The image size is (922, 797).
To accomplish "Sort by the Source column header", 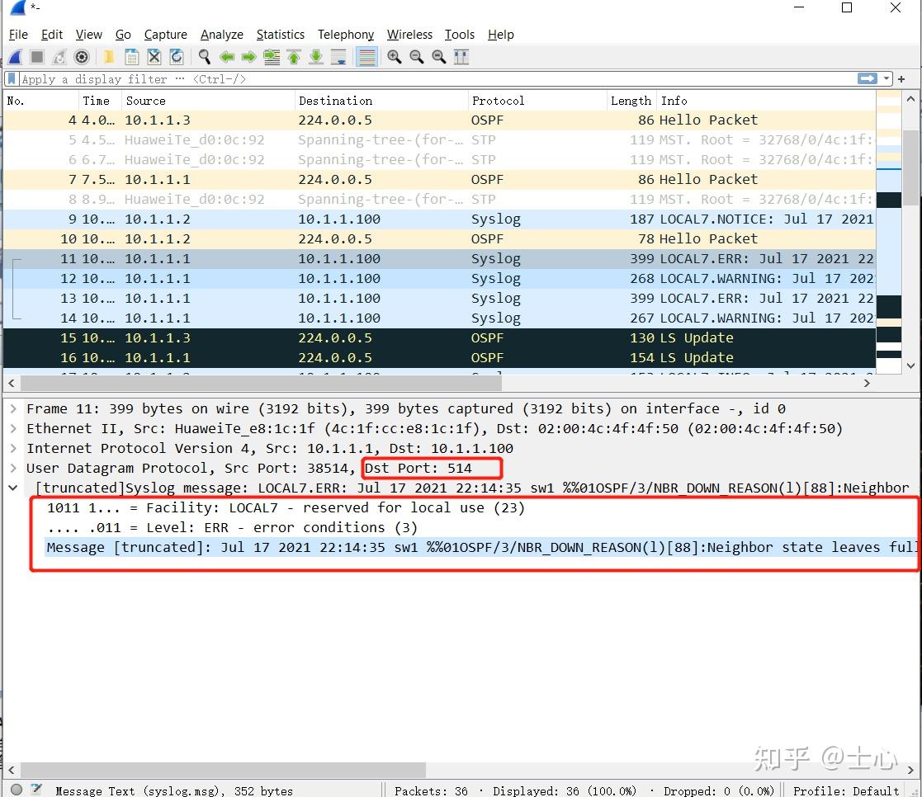I will (x=208, y=101).
